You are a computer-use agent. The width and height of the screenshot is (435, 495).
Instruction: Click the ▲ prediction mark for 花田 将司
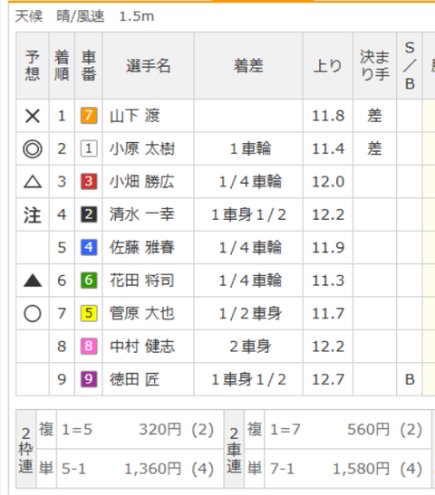point(33,281)
